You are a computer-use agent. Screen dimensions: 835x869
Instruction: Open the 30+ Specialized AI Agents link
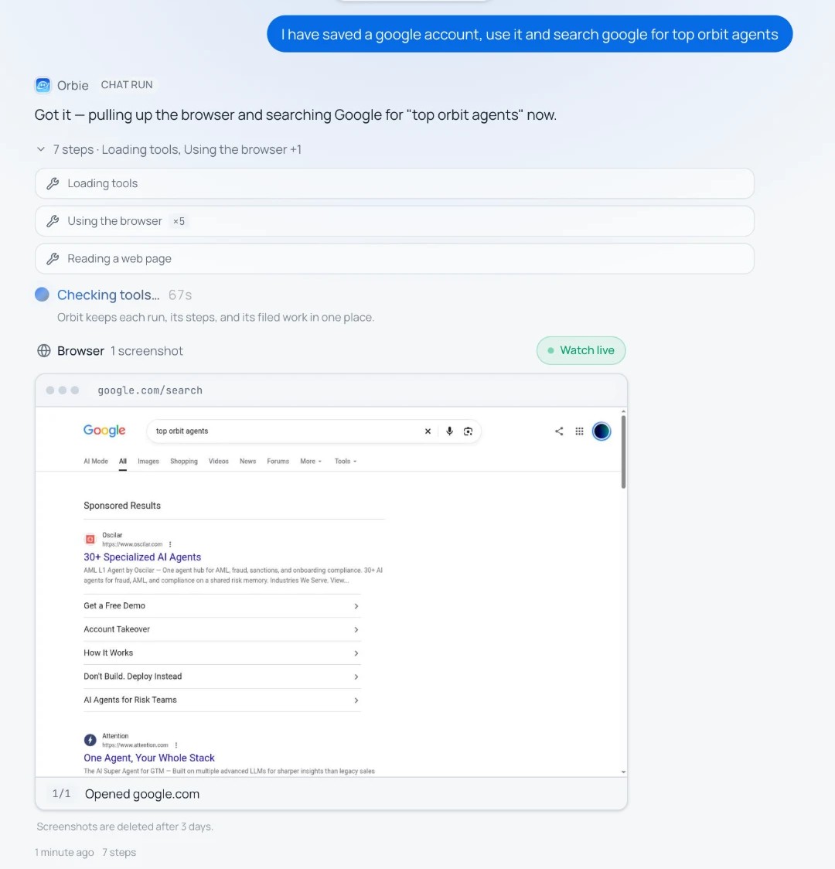142,557
